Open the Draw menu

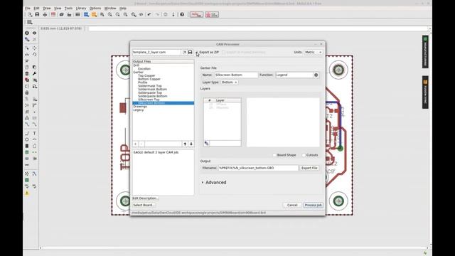click(x=47, y=8)
